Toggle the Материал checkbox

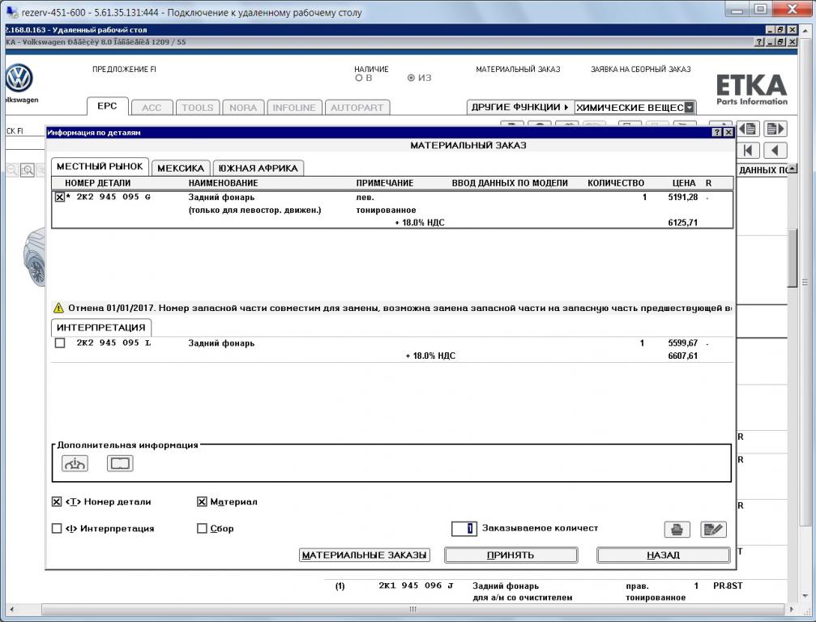click(202, 502)
